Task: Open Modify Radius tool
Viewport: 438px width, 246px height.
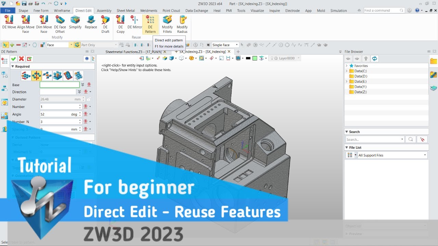Action: click(182, 24)
